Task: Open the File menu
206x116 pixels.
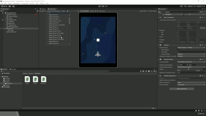Action: (x=2, y=4)
